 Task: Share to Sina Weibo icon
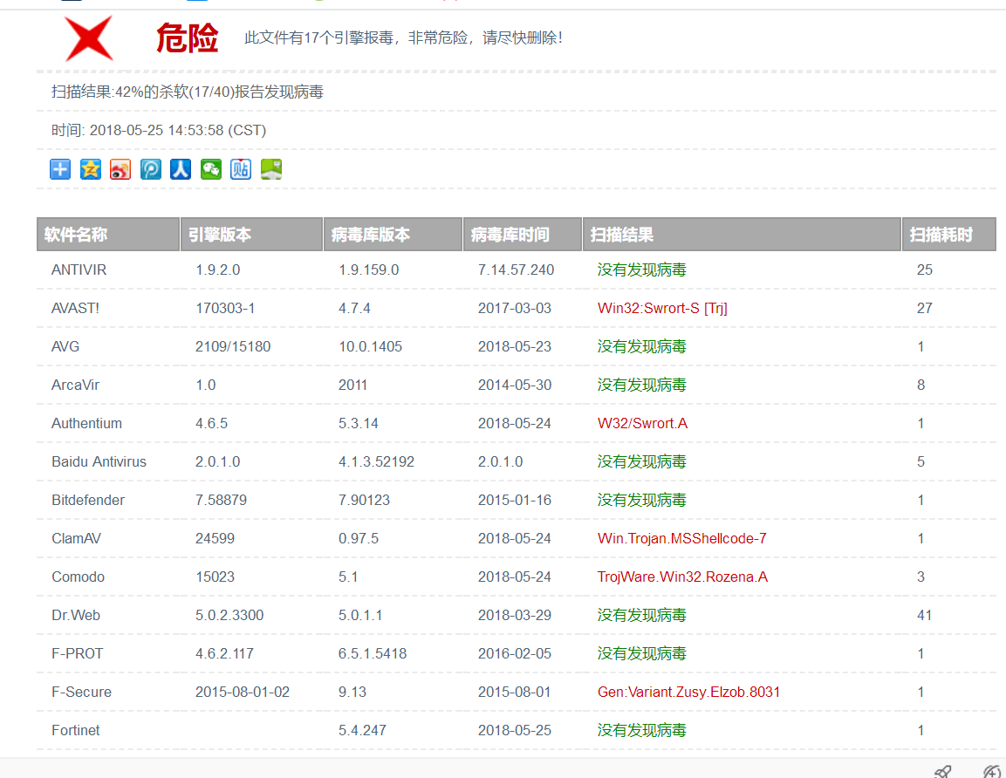click(x=120, y=169)
